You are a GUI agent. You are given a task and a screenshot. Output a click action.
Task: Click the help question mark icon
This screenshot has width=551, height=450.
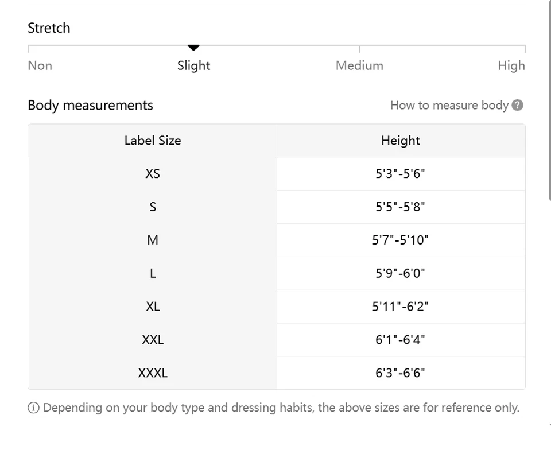pos(518,105)
